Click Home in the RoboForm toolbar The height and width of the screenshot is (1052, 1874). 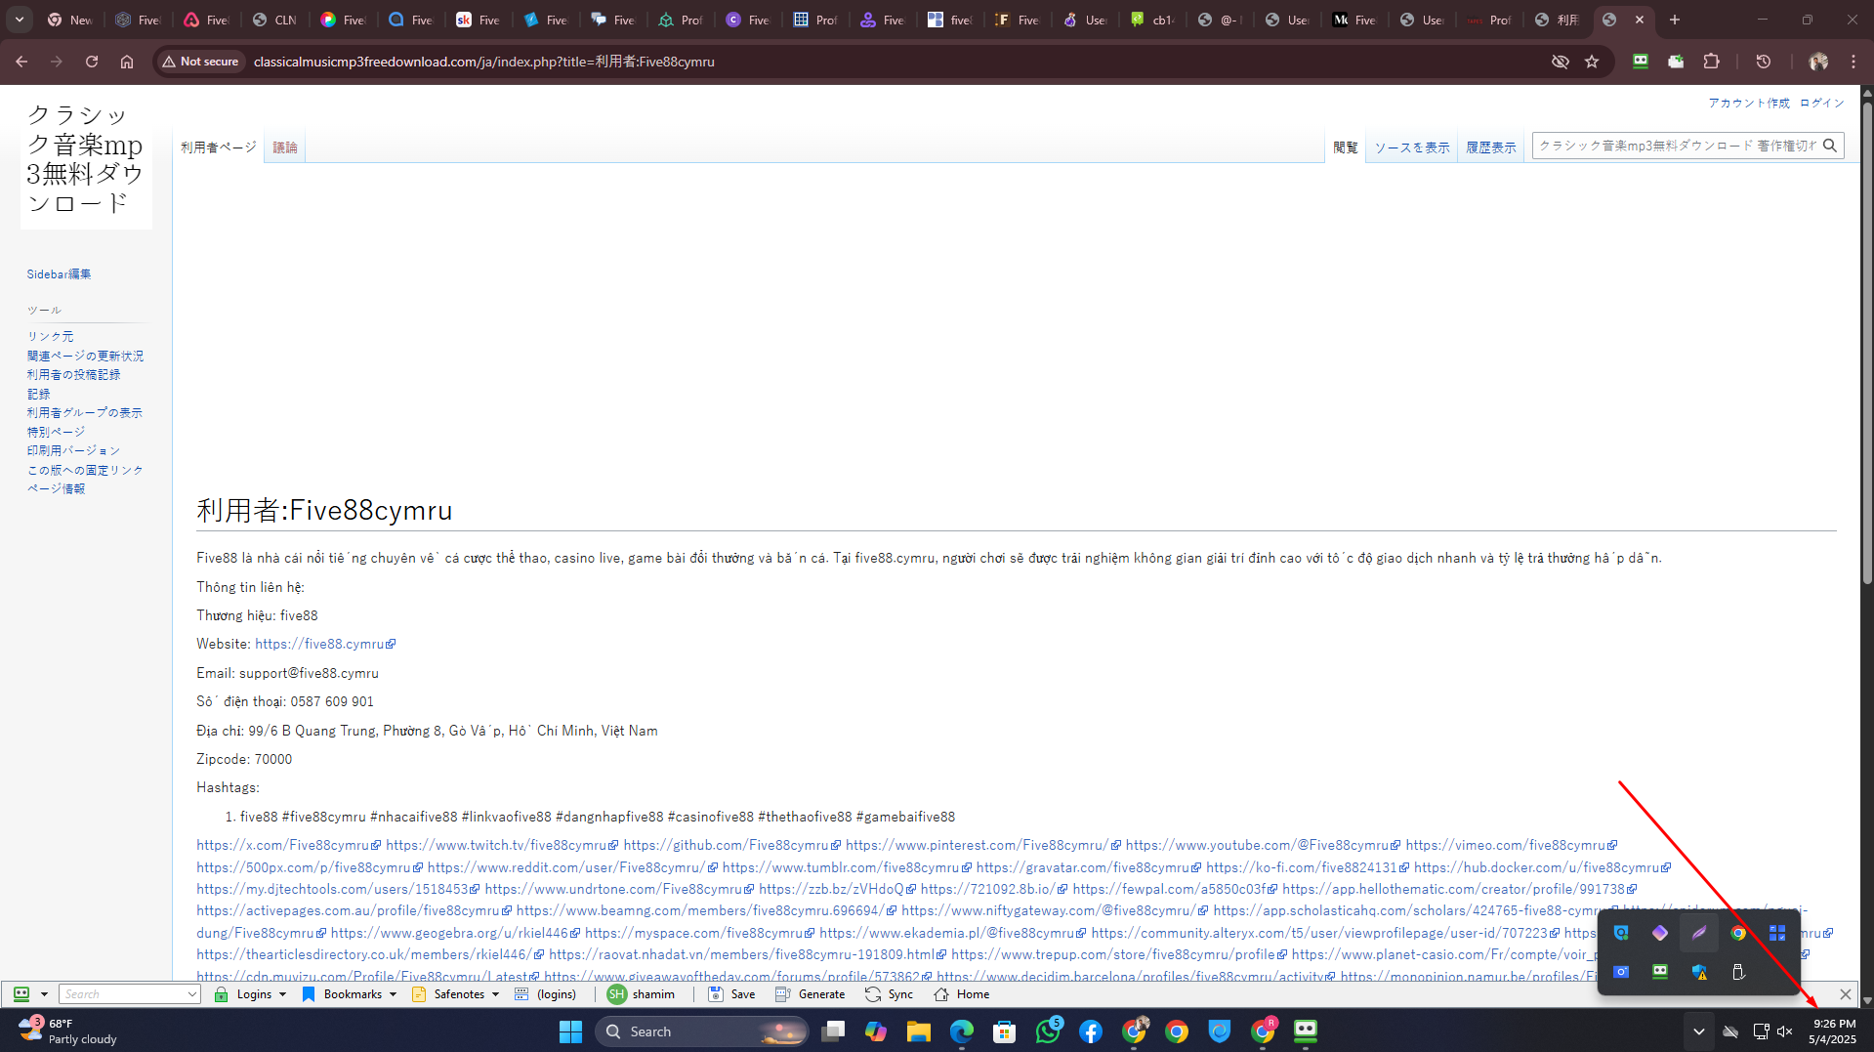click(962, 994)
